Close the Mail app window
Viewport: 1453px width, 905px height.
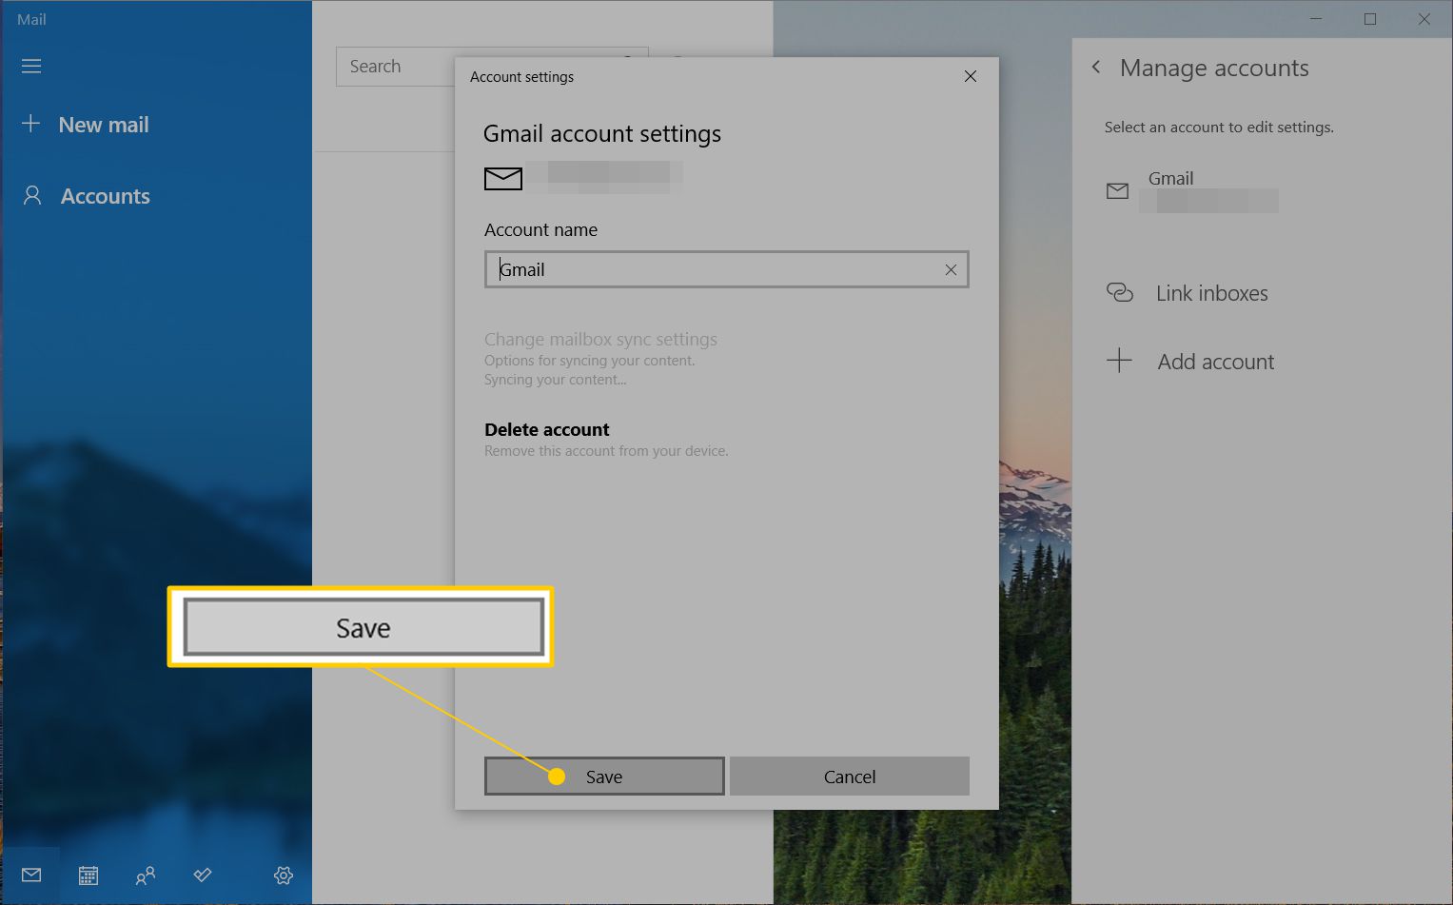[x=1424, y=19]
